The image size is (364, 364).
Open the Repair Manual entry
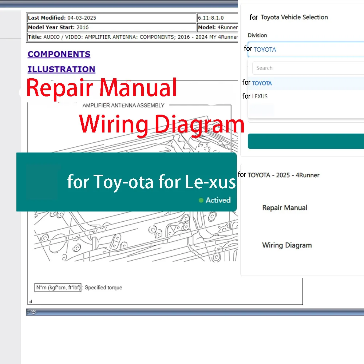285,207
